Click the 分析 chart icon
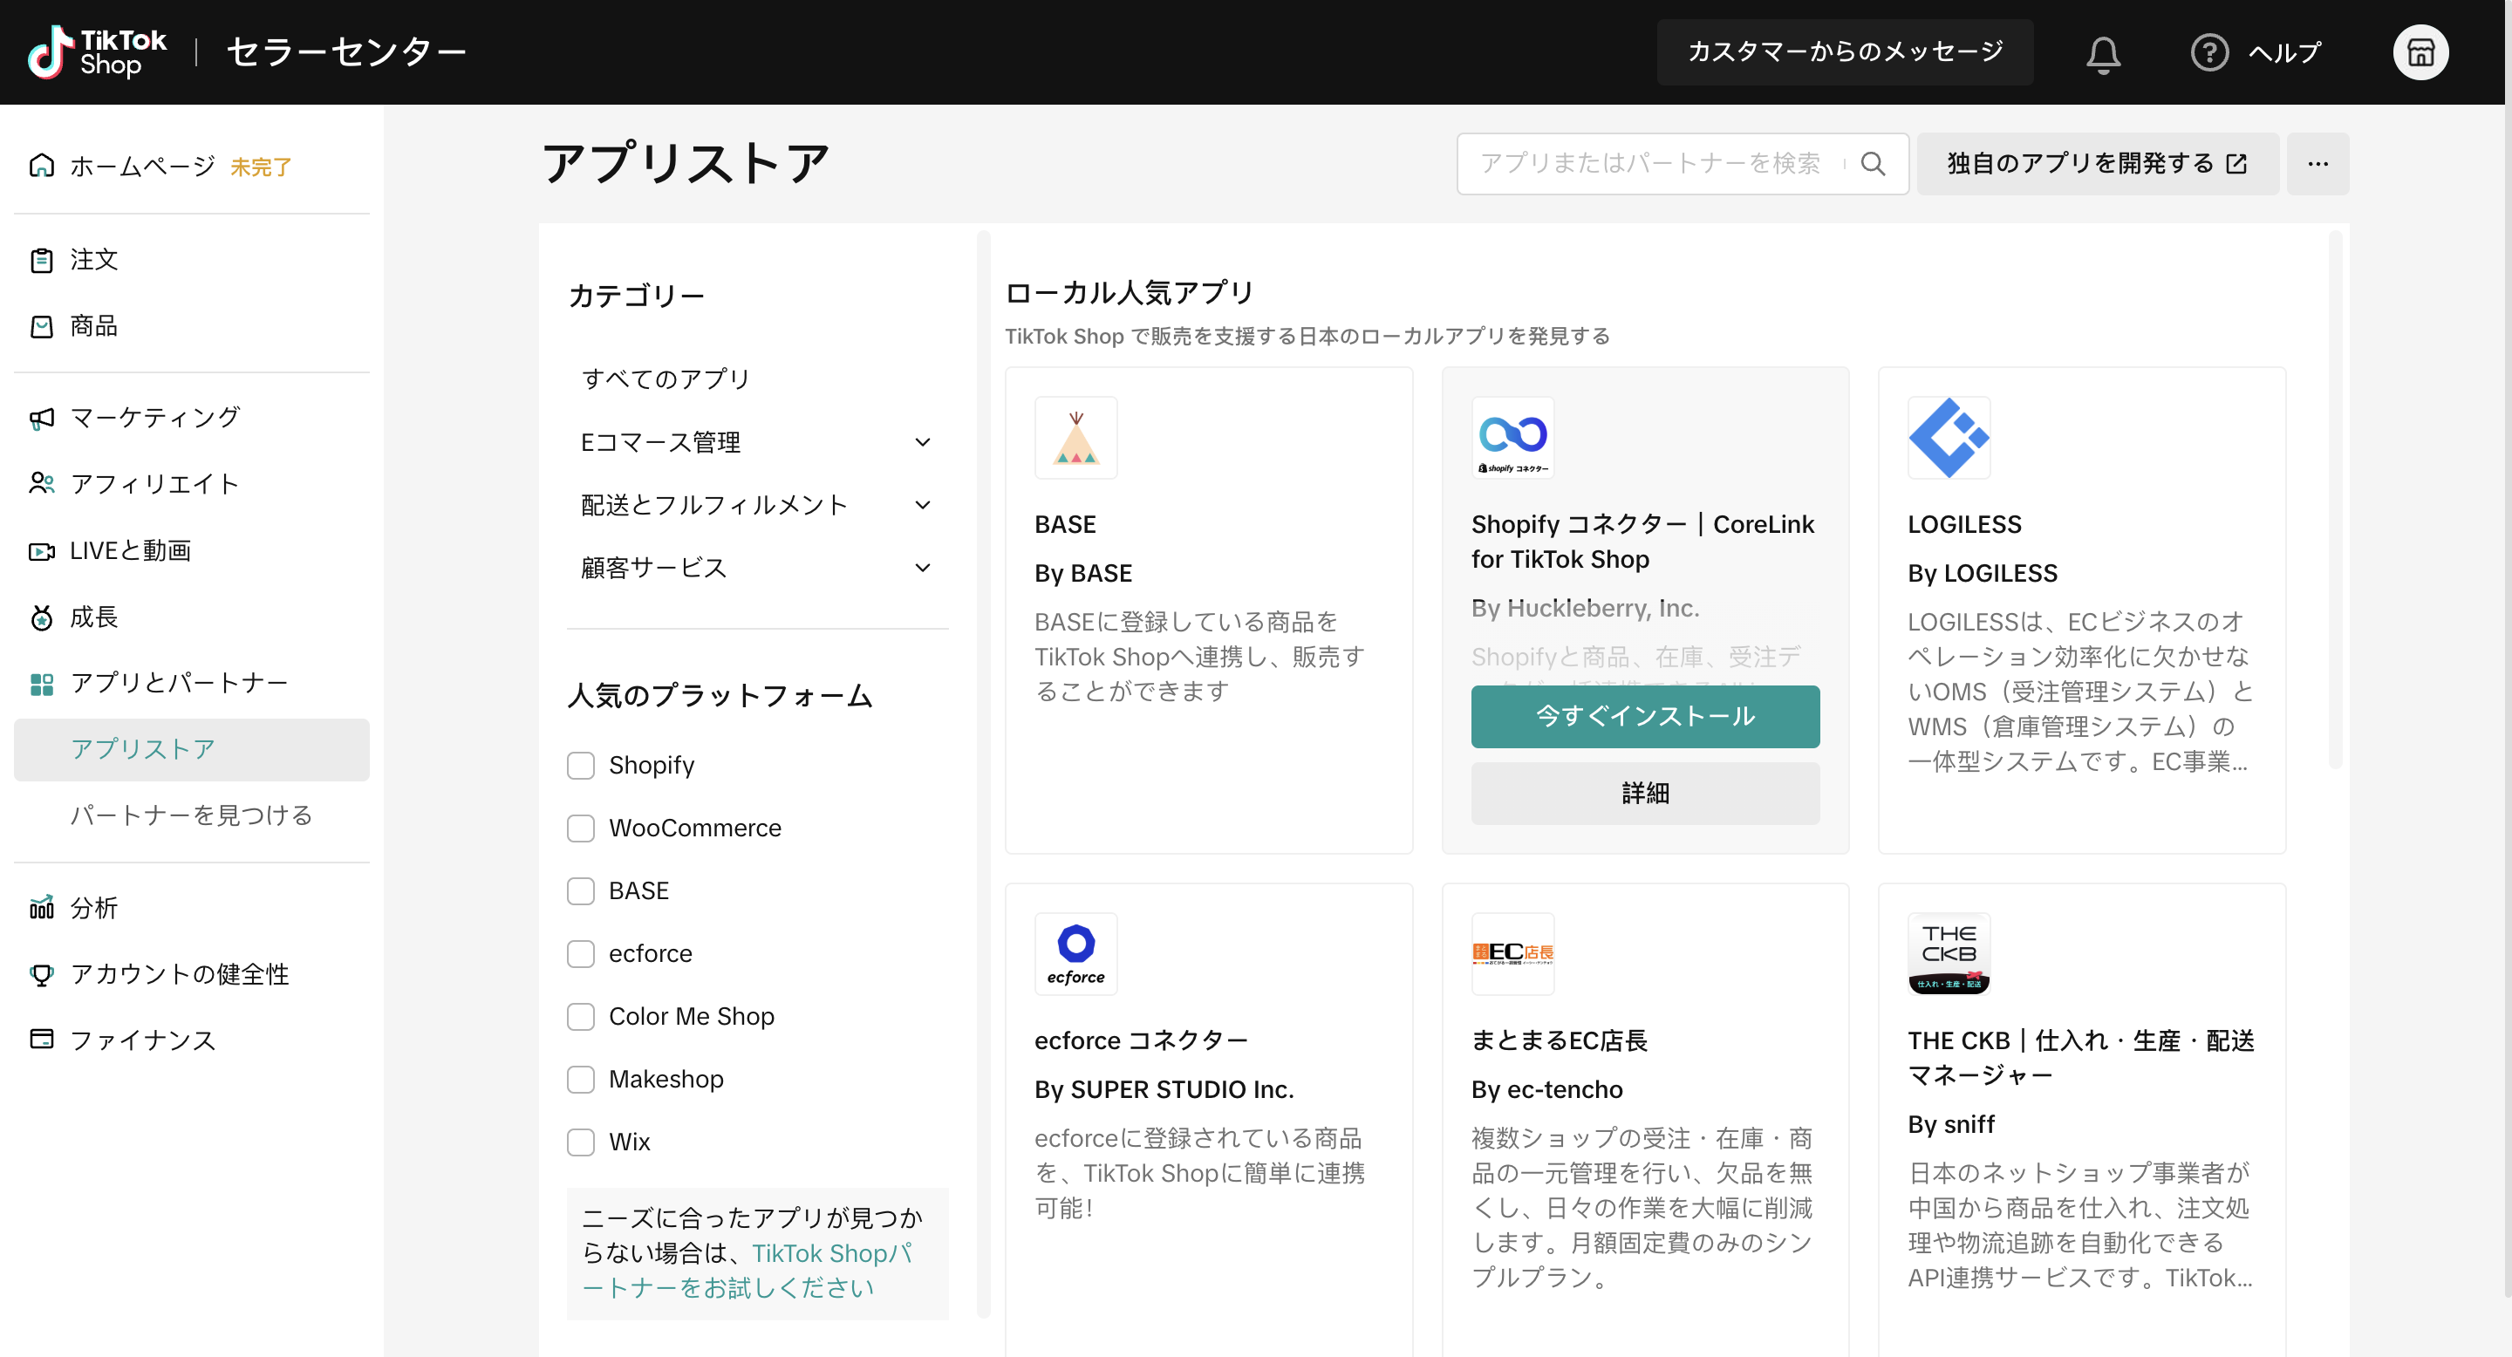Viewport: 2512px width, 1357px height. (x=42, y=908)
